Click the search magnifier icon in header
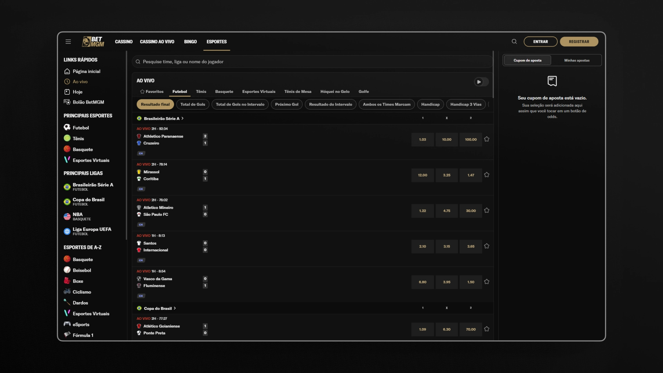The width and height of the screenshot is (663, 373). [514, 41]
